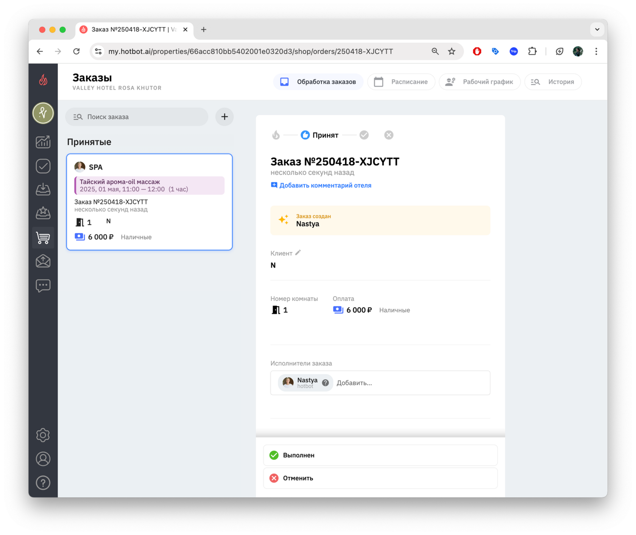Viewport: 636px width, 535px height.
Task: Open Chrome three-dot menu
Action: (x=596, y=51)
